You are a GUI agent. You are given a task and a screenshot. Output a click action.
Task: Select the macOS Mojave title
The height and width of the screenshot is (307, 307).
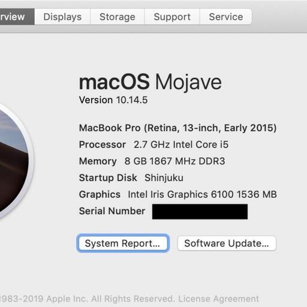pyautogui.click(x=151, y=82)
